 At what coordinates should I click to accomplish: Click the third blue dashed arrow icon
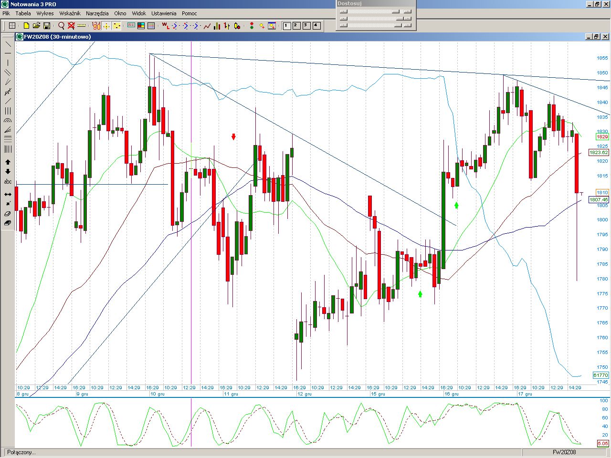tap(196, 26)
